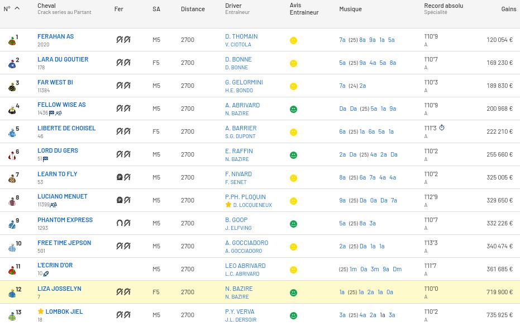This screenshot has height=330, width=520.
Task: Click the race icon under Luciano Menuet
Action: [x=54, y=205]
